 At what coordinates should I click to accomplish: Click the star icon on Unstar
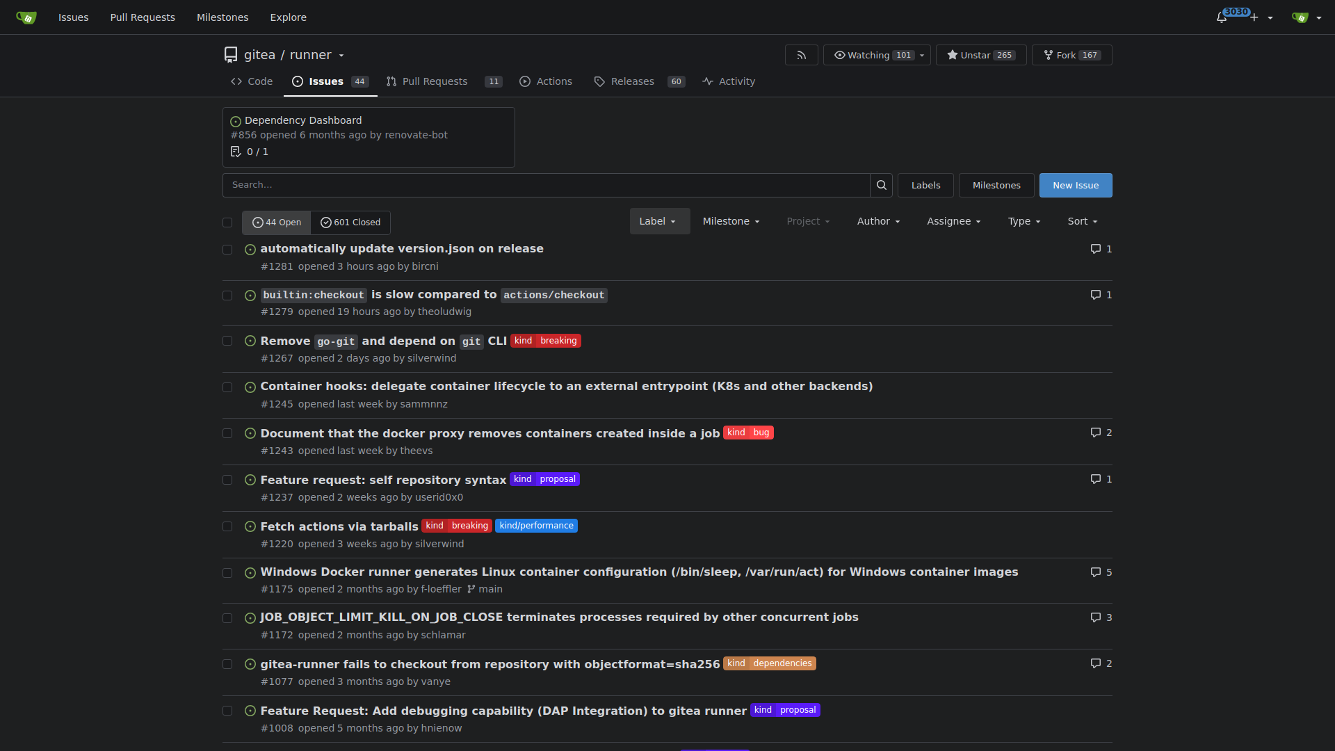pos(953,55)
